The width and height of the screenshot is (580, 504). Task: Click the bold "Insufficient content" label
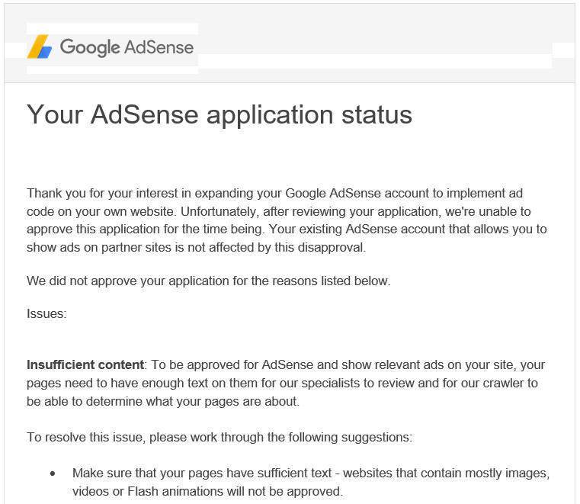coord(85,365)
